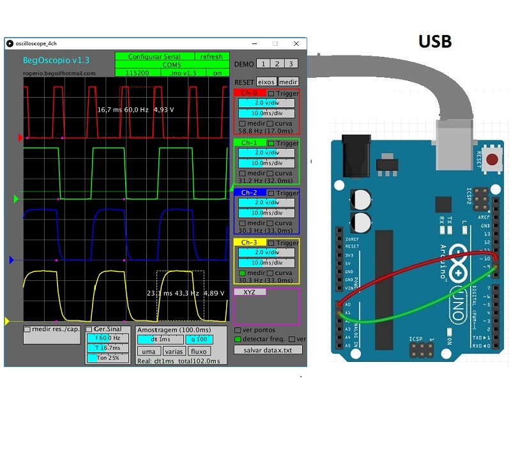Check medir checkbox for Ch-1
This screenshot has height=464, width=511.
tap(242, 174)
